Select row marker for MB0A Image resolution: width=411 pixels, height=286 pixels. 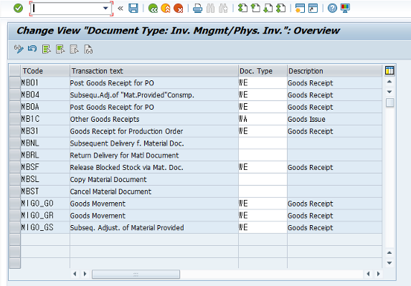coord(15,107)
